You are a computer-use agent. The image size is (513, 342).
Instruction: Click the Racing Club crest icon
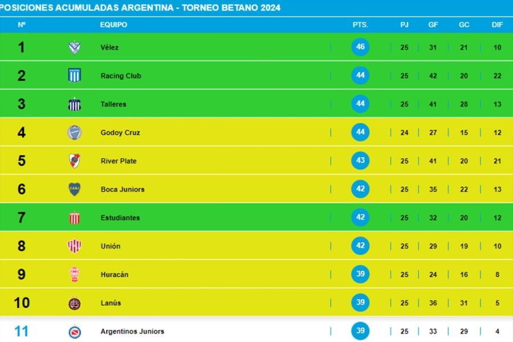(x=74, y=76)
